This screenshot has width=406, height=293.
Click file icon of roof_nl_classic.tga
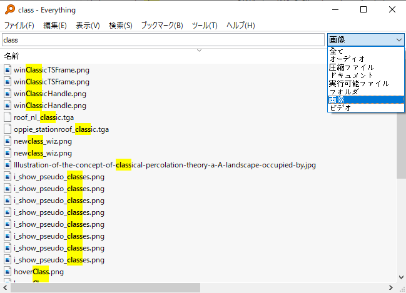pos(8,117)
